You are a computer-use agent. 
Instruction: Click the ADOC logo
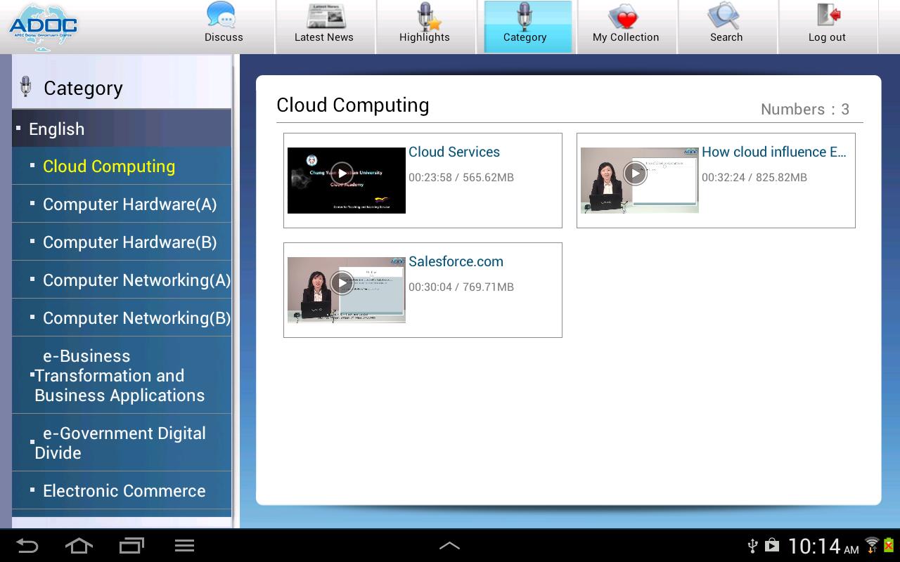tap(43, 27)
